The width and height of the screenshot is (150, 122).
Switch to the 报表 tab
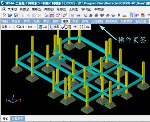point(85,21)
